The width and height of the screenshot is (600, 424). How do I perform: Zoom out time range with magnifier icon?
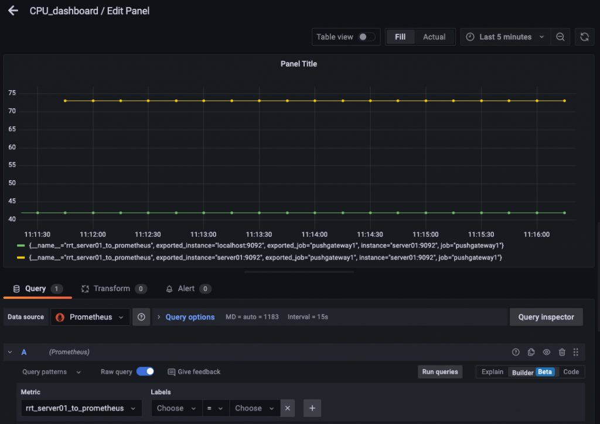pyautogui.click(x=560, y=37)
